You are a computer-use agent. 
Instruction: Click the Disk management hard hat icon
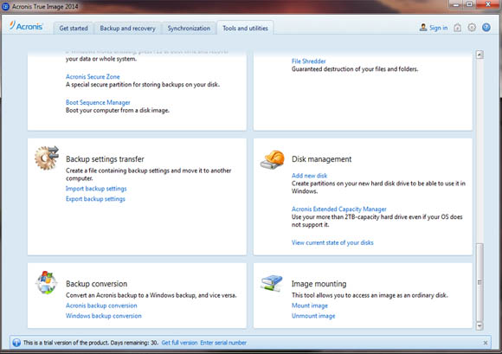[273, 159]
